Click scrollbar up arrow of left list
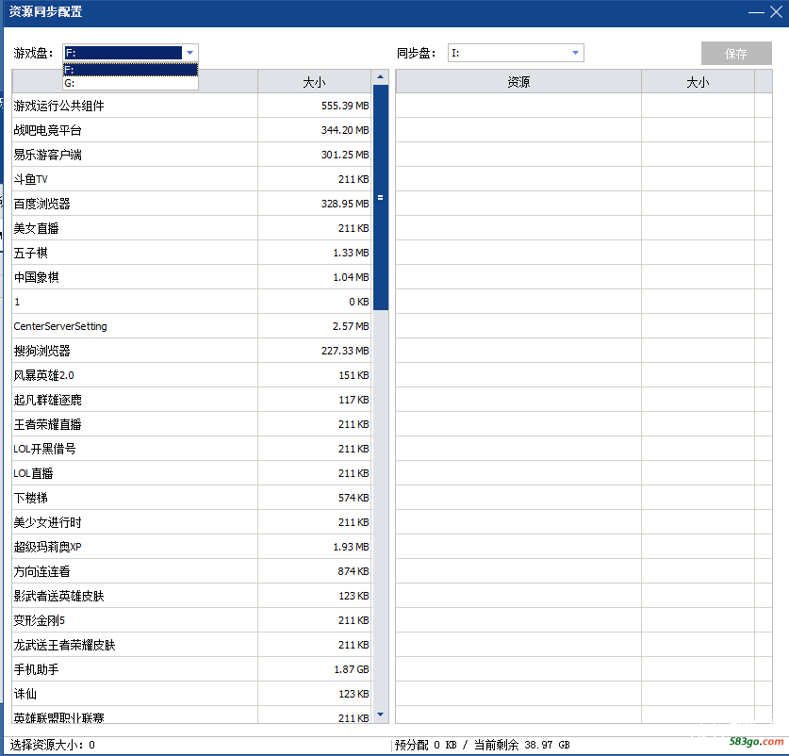This screenshot has width=789, height=756. click(x=381, y=77)
